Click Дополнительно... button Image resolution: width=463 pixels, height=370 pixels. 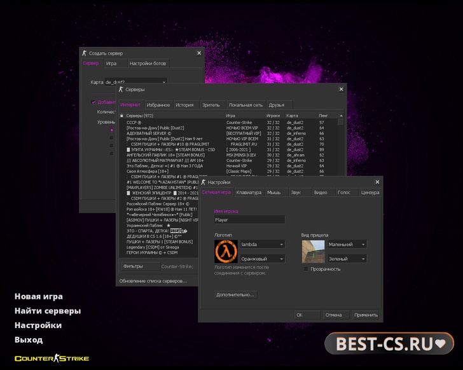(235, 294)
